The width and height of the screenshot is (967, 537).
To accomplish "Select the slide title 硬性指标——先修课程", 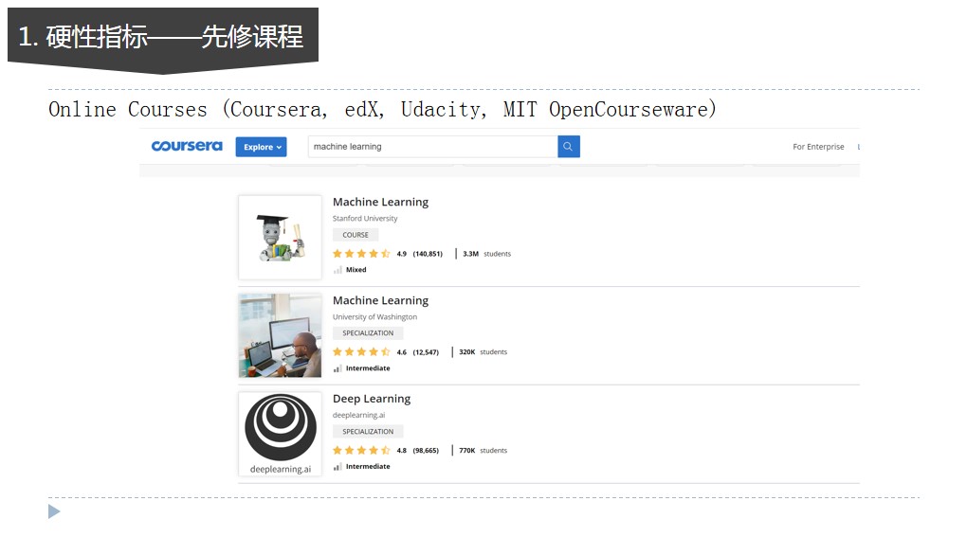I will coord(174,37).
